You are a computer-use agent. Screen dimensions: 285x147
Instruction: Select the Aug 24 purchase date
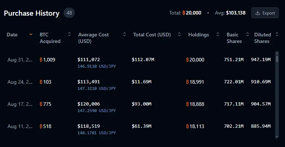click(20, 82)
